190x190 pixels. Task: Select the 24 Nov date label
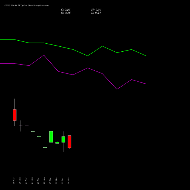click(x=32, y=180)
